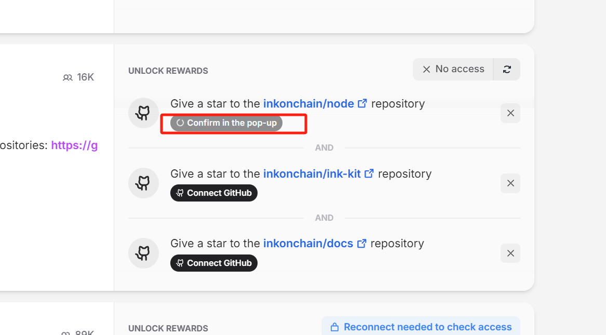
Task: Click the 16K members count icon
Action: coord(68,78)
